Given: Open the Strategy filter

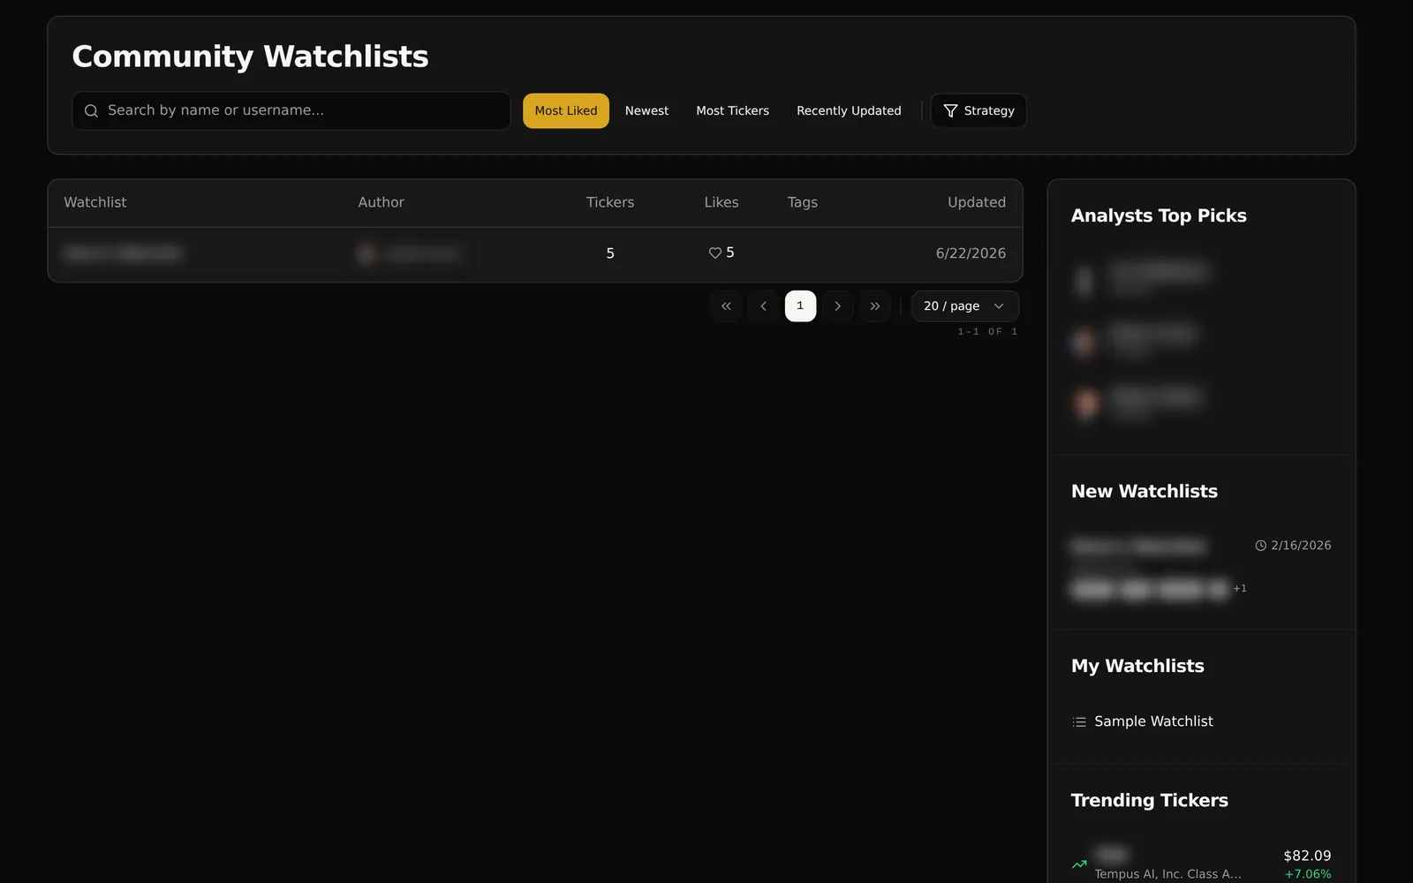Looking at the screenshot, I should point(979,111).
